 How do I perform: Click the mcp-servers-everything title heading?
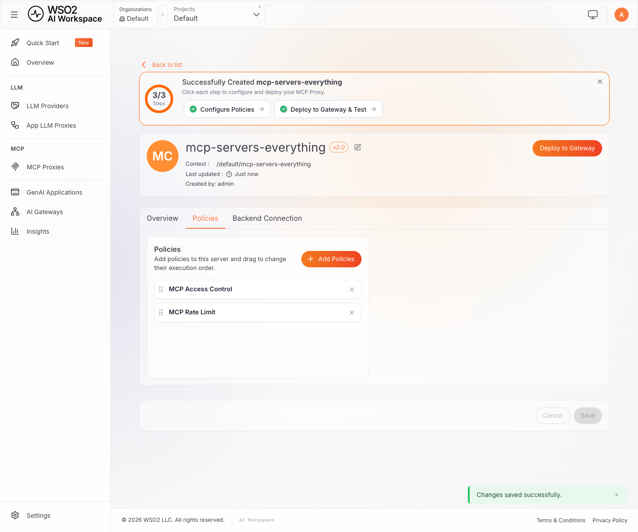tap(256, 147)
